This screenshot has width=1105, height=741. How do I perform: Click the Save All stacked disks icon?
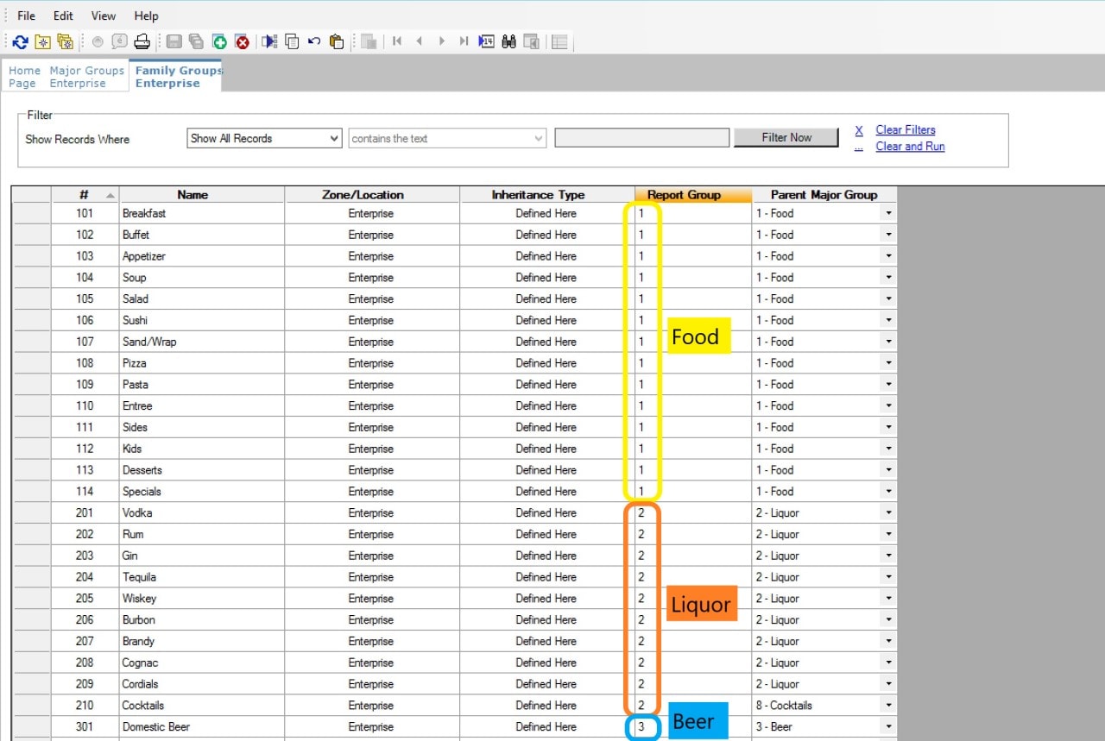196,41
